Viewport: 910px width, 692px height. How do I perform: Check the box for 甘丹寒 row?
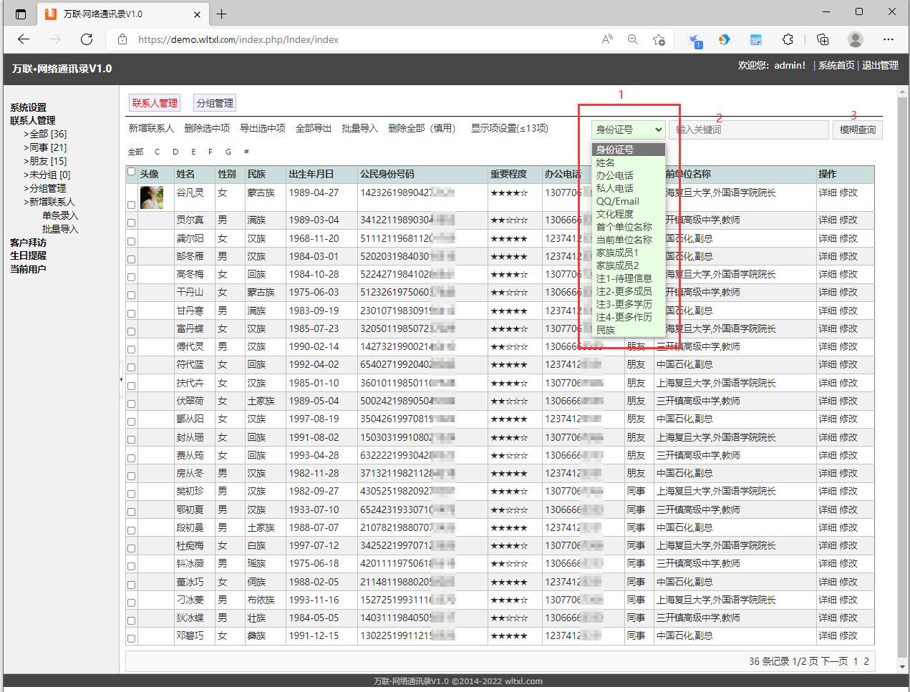(x=131, y=313)
